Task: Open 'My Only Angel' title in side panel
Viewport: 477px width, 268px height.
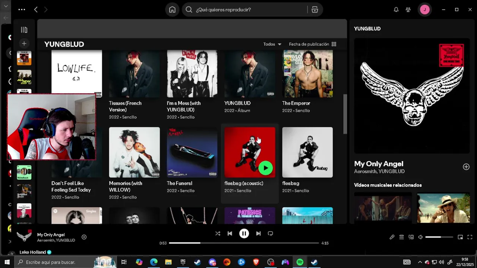Action: point(379,164)
